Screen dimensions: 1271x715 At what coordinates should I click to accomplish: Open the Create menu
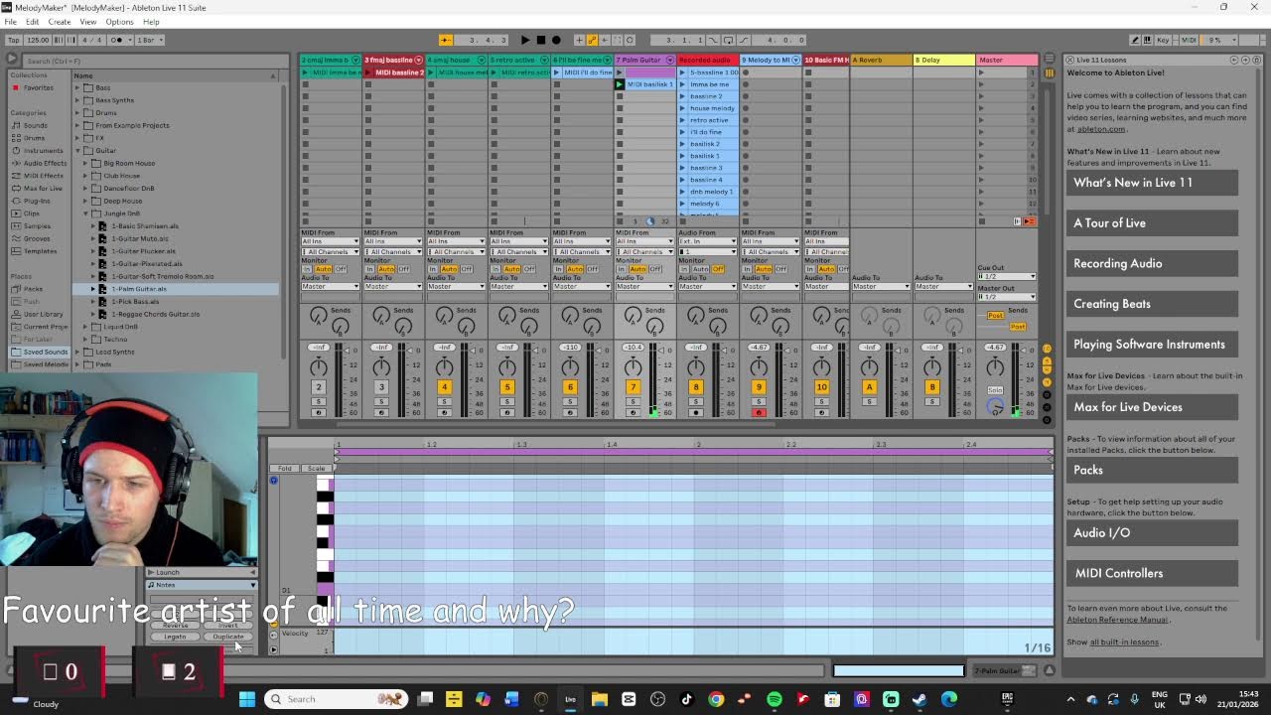pyautogui.click(x=60, y=22)
